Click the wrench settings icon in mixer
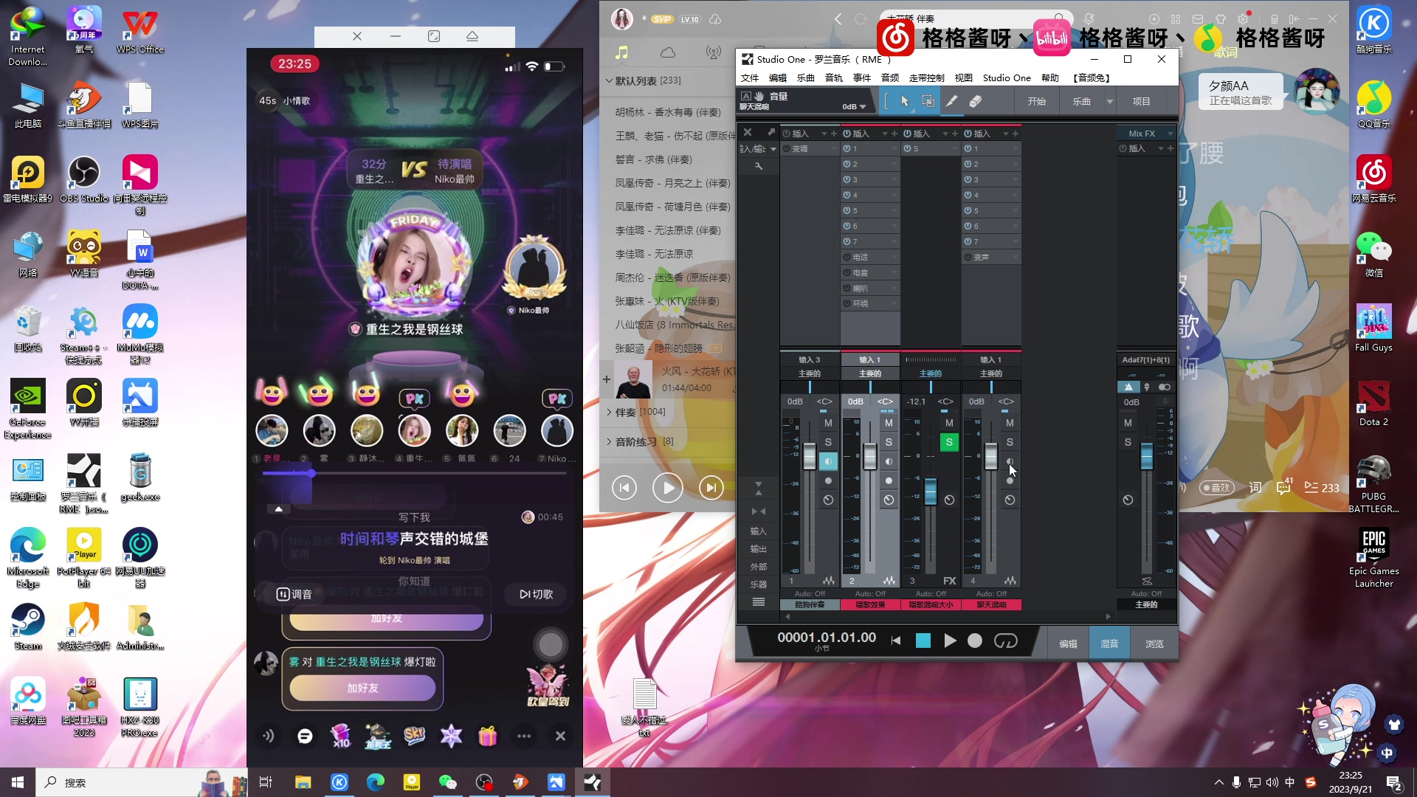 (758, 167)
